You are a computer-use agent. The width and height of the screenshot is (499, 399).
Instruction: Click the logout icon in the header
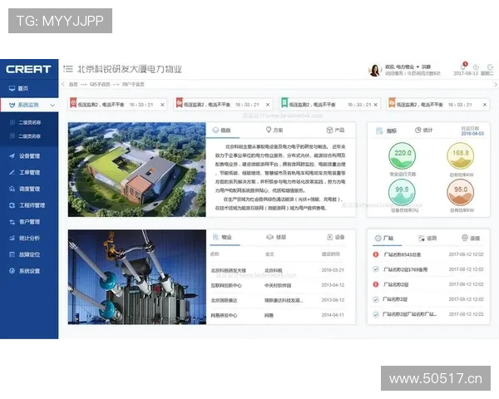tap(490, 66)
